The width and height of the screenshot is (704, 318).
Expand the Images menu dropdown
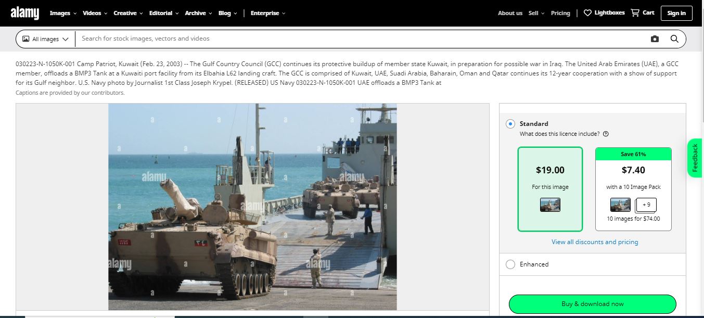pyautogui.click(x=63, y=13)
